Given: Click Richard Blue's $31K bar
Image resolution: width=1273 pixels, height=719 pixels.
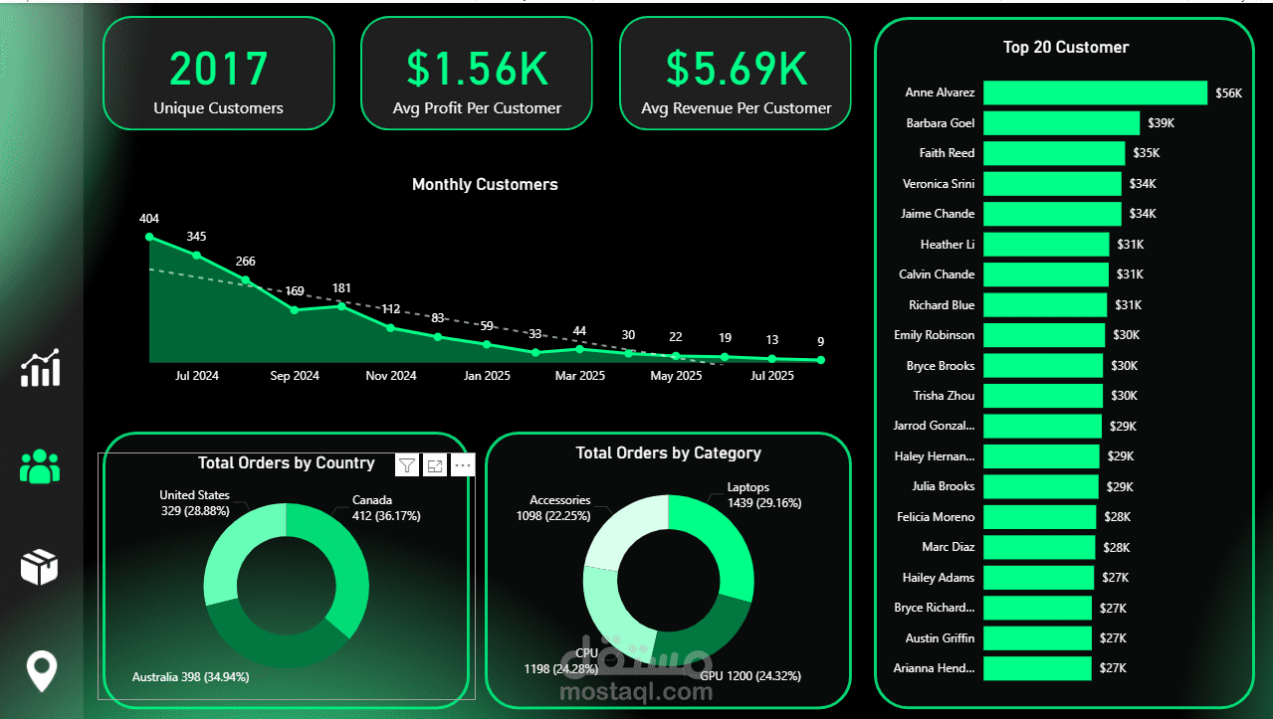Looking at the screenshot, I should coord(1045,305).
